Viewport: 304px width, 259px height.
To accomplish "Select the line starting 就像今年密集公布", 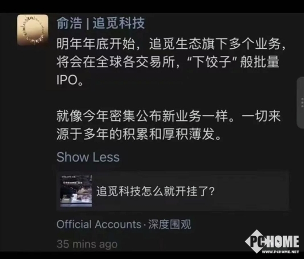I will [x=169, y=116].
